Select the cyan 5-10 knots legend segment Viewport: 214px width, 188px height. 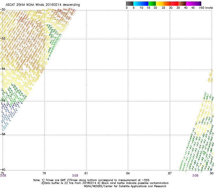(137, 3)
